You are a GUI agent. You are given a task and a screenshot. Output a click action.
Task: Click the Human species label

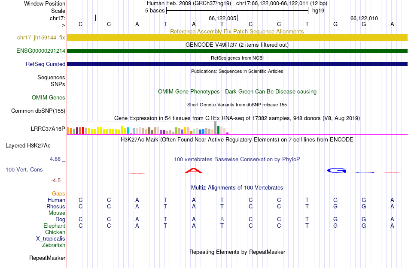(x=56, y=200)
